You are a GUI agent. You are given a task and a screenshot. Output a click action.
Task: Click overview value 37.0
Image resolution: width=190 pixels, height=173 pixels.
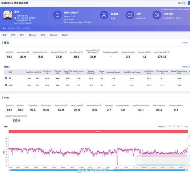point(59,57)
